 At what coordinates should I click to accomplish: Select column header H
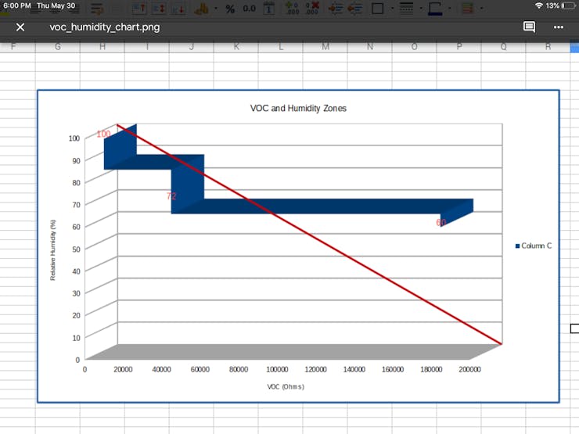102,47
